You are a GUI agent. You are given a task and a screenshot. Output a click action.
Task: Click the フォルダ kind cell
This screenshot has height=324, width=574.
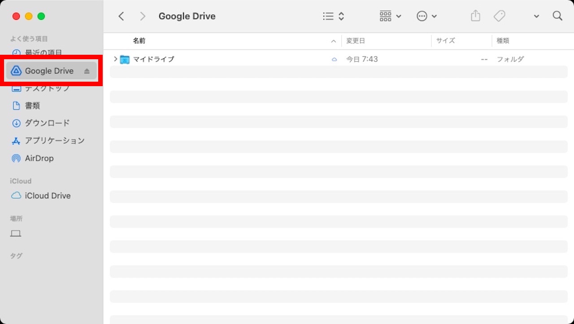(510, 59)
